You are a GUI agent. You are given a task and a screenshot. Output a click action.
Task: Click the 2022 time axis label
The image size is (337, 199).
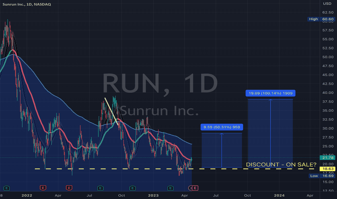pyautogui.click(x=27, y=195)
